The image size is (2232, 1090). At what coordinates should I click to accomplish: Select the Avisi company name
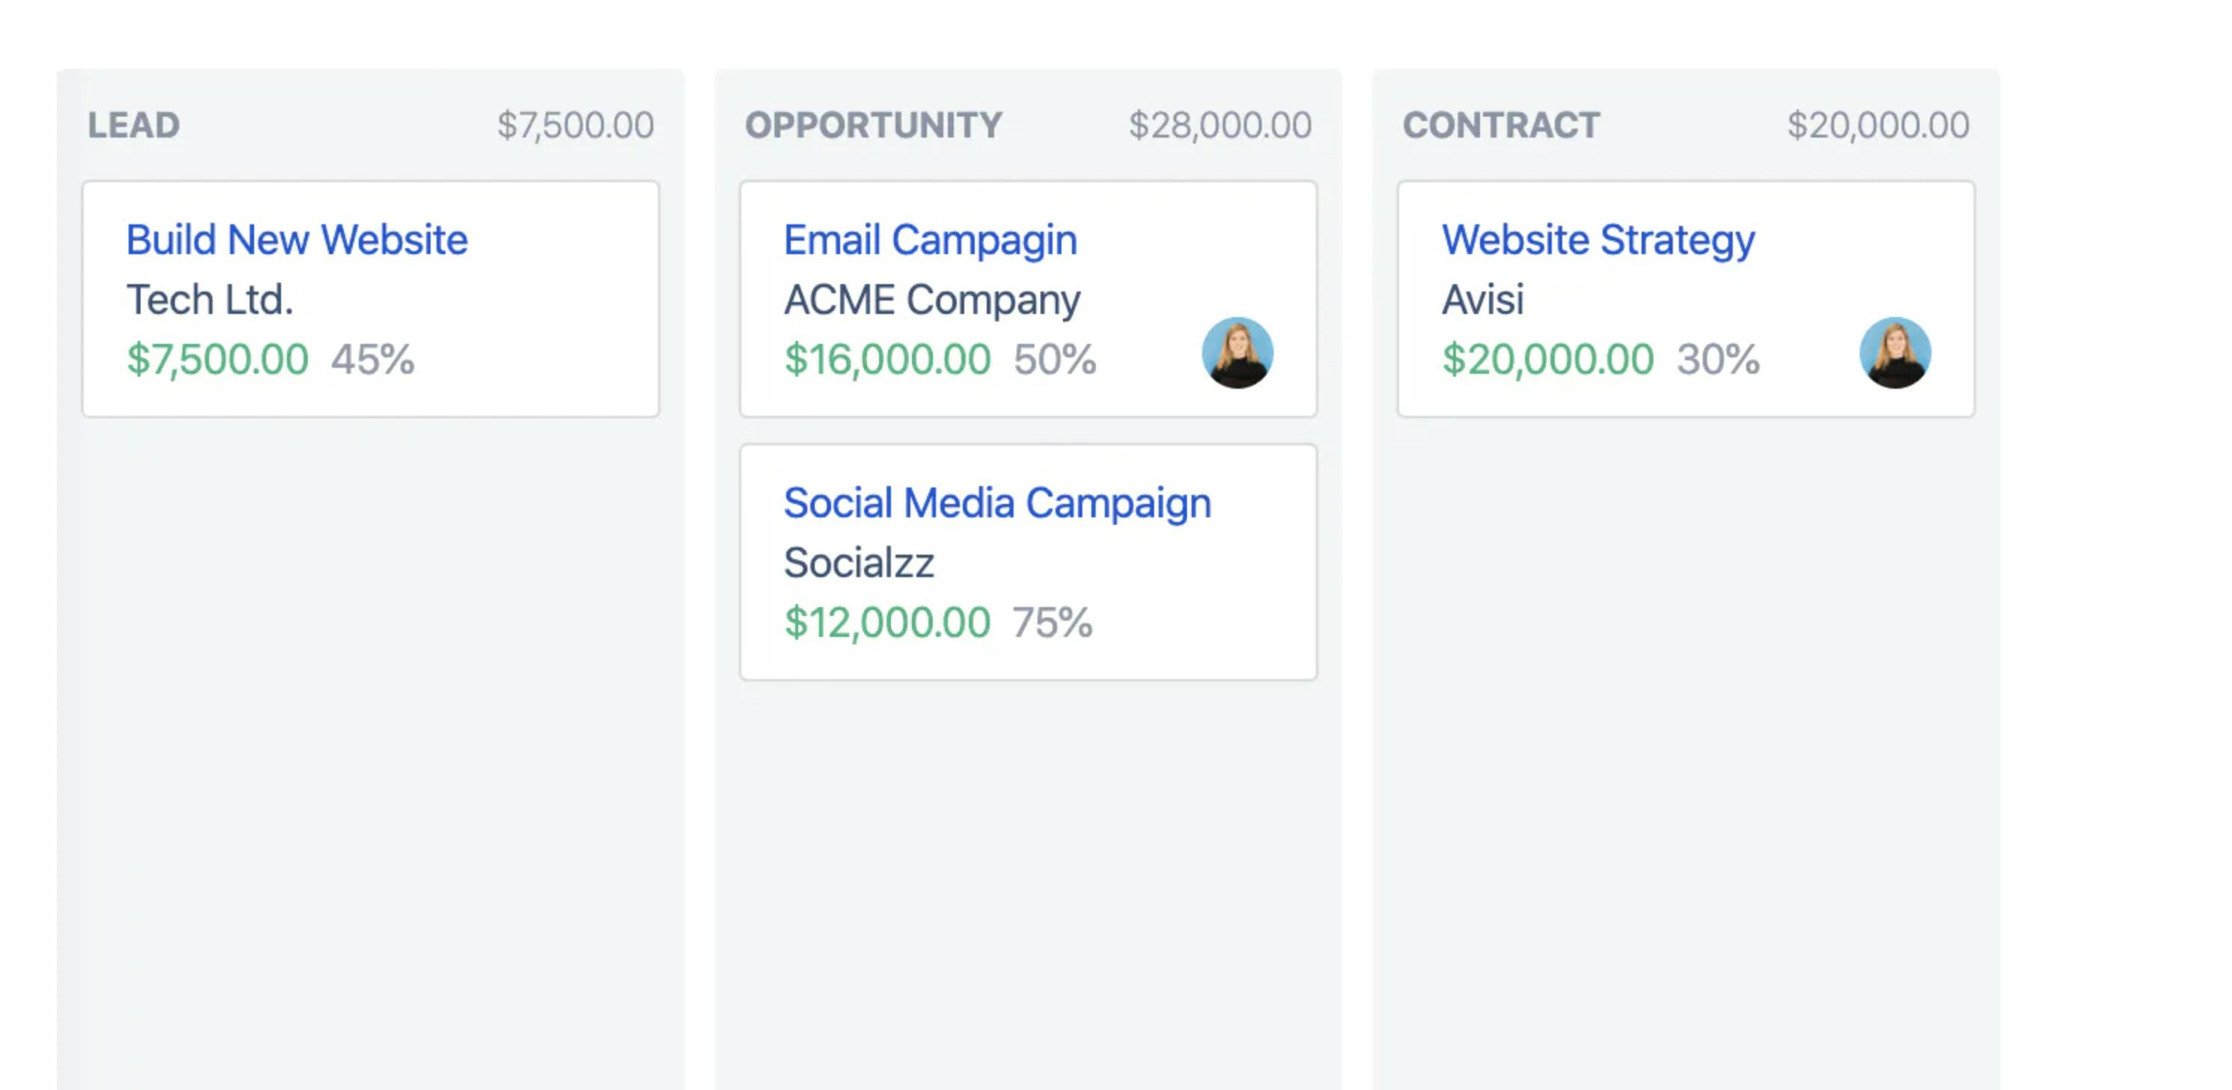(1482, 300)
